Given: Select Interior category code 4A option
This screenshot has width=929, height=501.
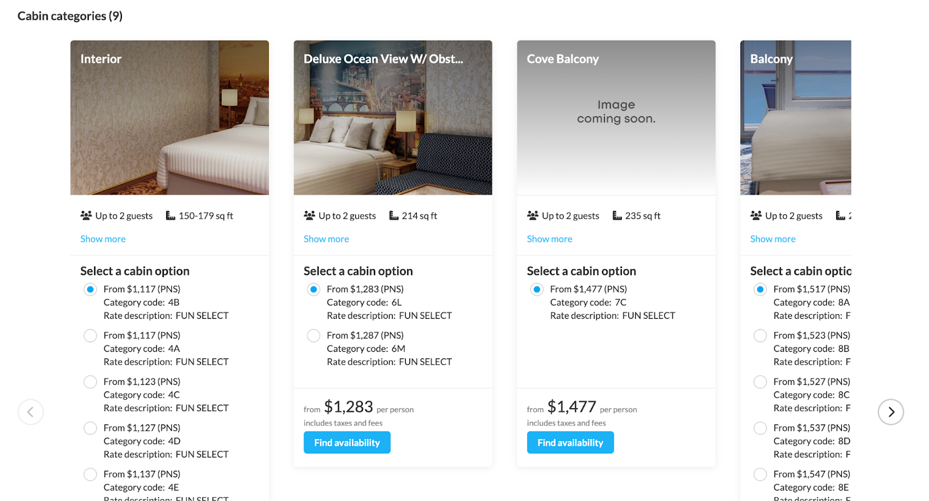Looking at the screenshot, I should (x=91, y=336).
